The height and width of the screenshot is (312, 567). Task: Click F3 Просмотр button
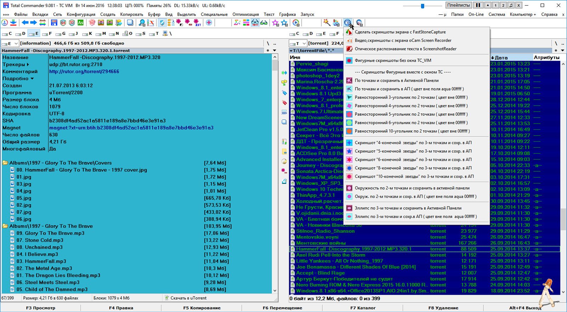point(41,308)
